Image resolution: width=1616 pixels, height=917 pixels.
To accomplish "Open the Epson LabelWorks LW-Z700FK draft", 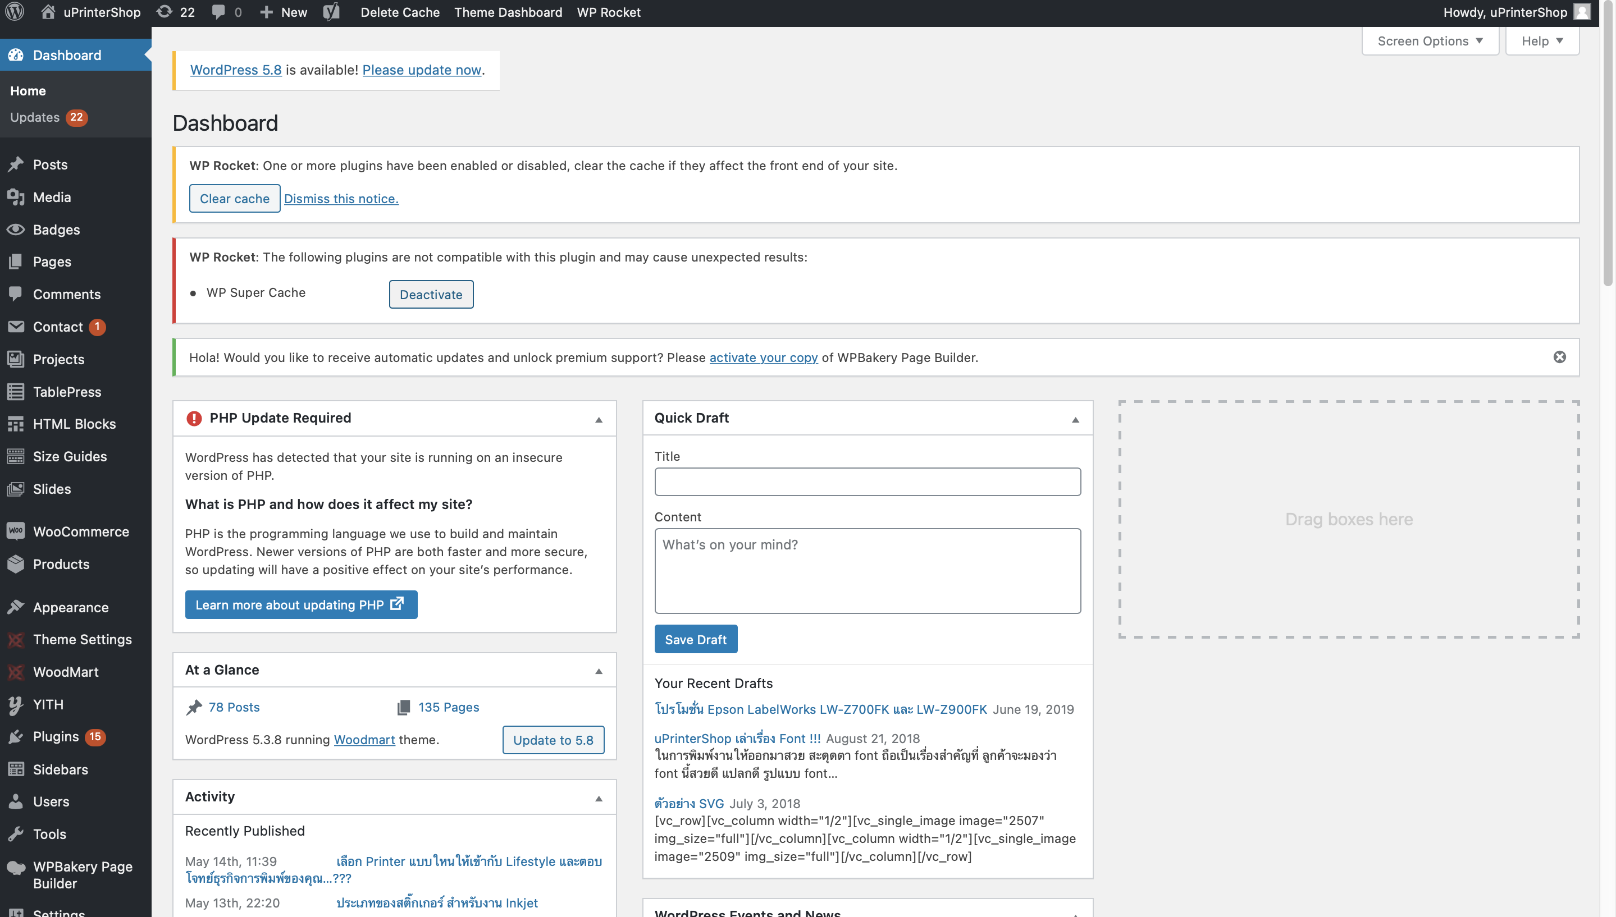I will click(x=821, y=709).
